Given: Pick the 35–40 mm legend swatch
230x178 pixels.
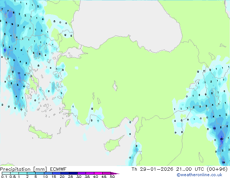Looking at the screenshot, I should coord(90,173).
